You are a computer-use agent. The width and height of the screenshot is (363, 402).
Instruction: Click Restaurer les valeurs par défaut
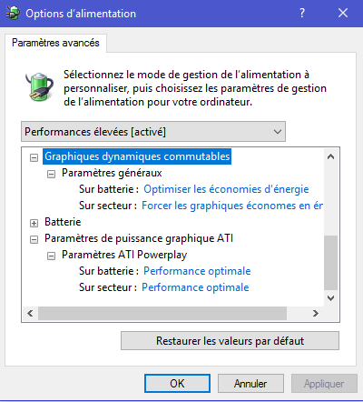(230, 341)
